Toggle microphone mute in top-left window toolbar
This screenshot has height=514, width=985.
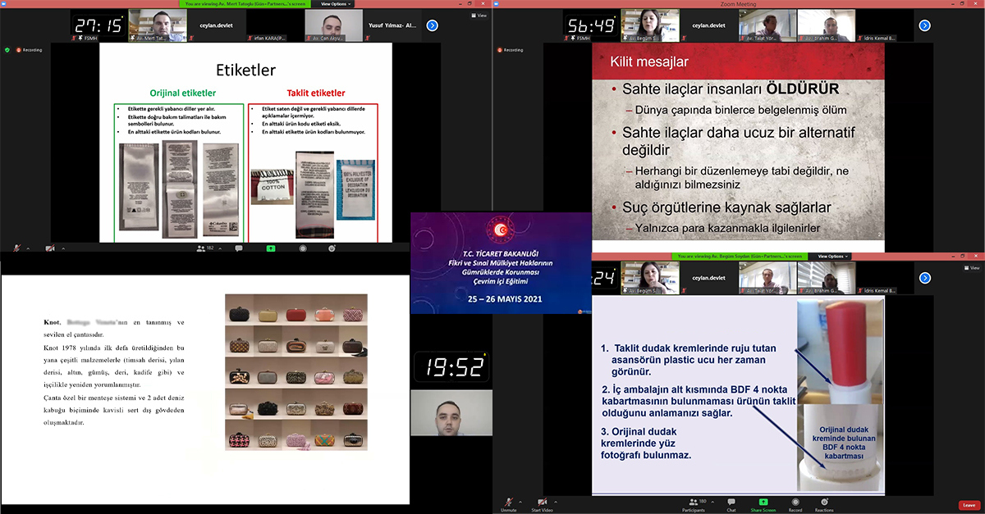15,247
